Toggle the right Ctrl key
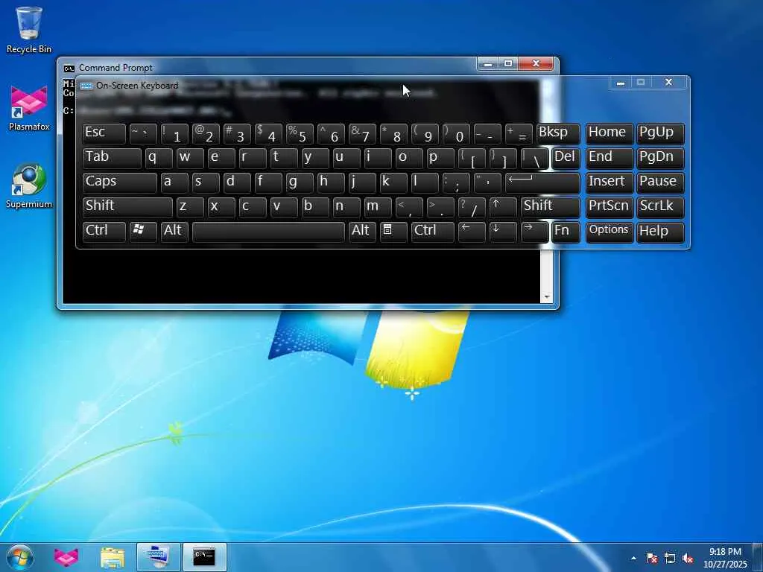The height and width of the screenshot is (572, 763). click(433, 232)
